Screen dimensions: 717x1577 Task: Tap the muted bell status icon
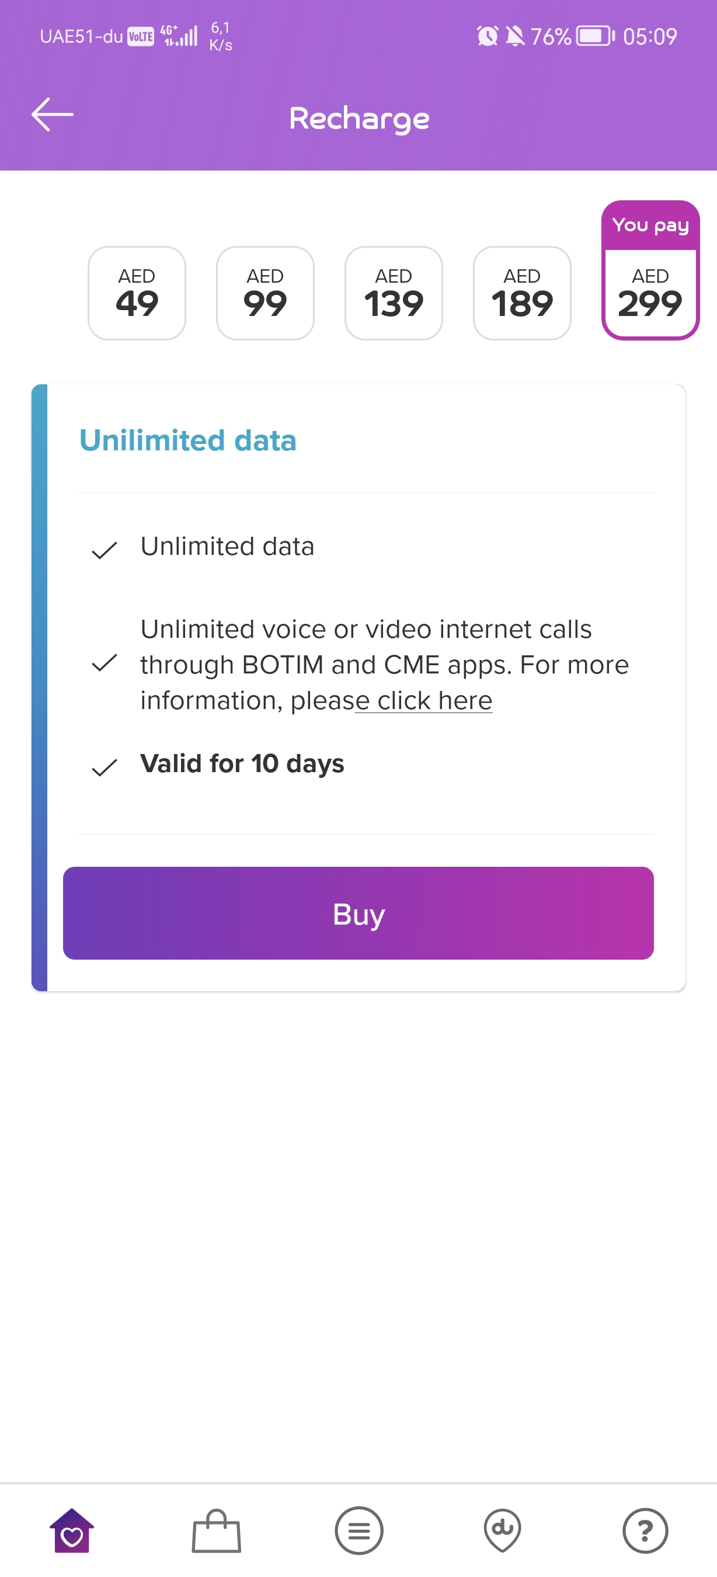point(515,36)
